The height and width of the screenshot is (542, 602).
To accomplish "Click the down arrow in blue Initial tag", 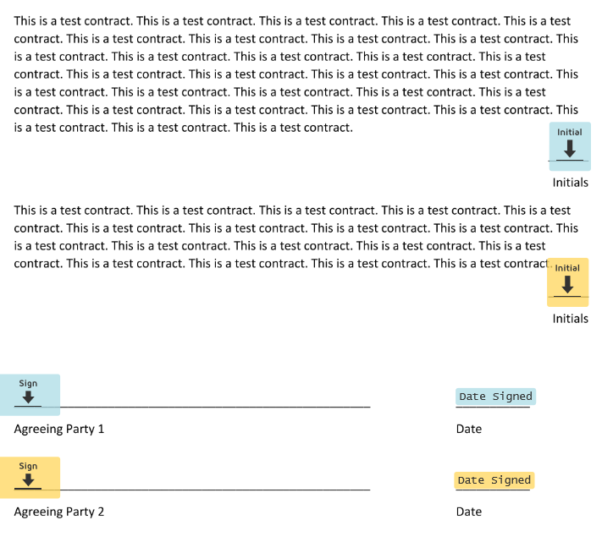I will coord(570,149).
